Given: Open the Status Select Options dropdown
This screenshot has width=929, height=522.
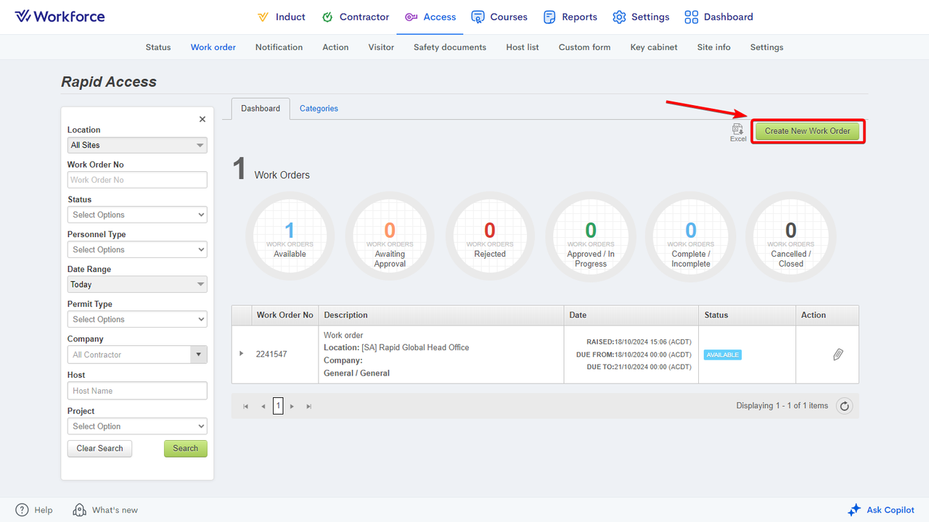Looking at the screenshot, I should [137, 215].
